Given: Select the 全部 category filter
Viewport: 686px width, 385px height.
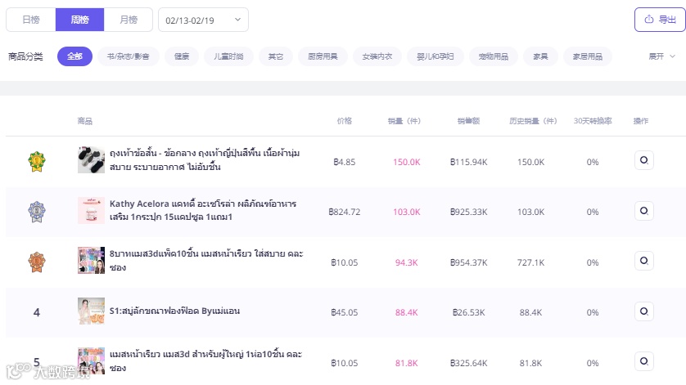Looking at the screenshot, I should coord(74,56).
